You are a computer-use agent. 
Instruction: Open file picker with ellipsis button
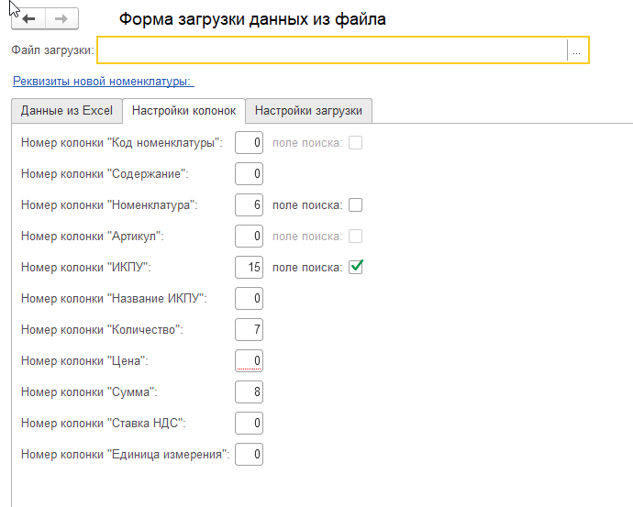coord(577,50)
